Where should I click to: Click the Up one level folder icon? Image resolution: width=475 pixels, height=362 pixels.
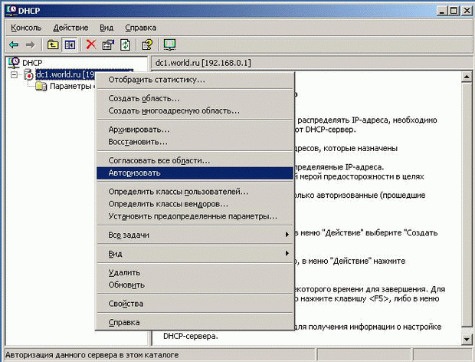[53, 44]
